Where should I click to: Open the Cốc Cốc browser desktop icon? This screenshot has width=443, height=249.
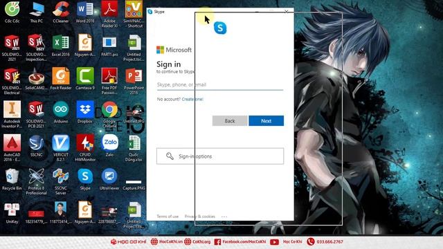[x=12, y=10]
